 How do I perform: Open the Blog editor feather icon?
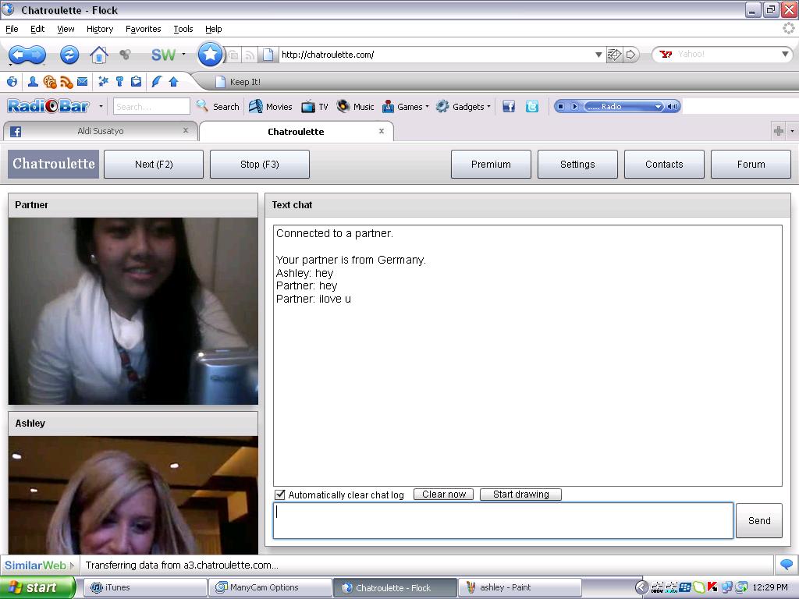point(156,81)
